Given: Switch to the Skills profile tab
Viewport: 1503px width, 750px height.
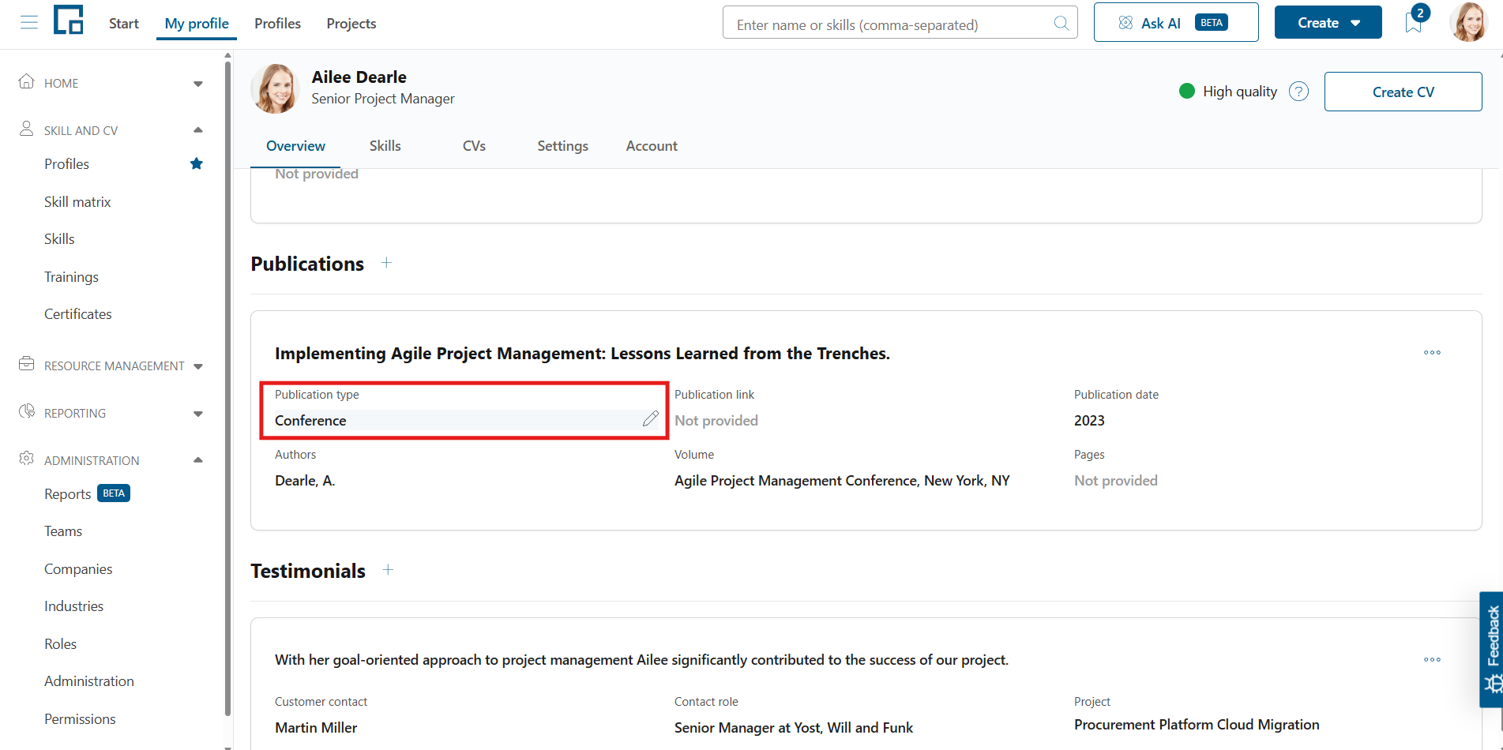Looking at the screenshot, I should coord(385,146).
